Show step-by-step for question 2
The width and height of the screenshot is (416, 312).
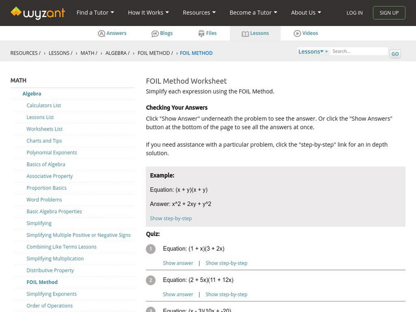[226, 294]
